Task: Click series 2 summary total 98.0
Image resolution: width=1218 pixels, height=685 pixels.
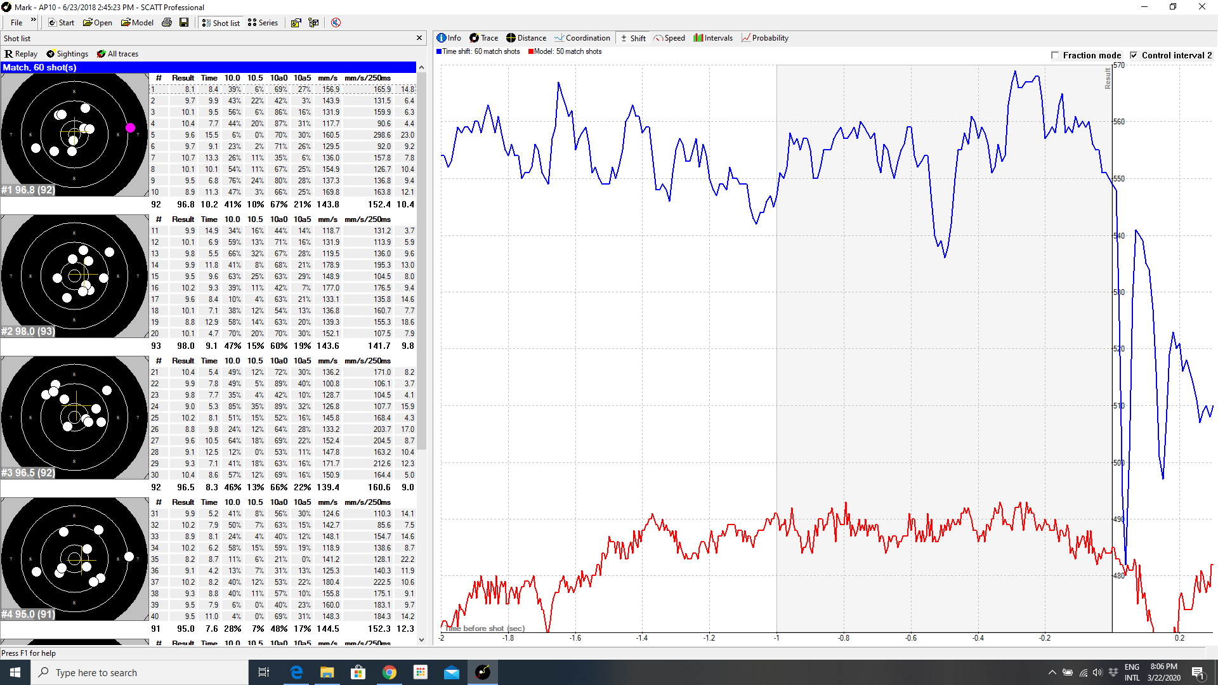Action: point(186,346)
